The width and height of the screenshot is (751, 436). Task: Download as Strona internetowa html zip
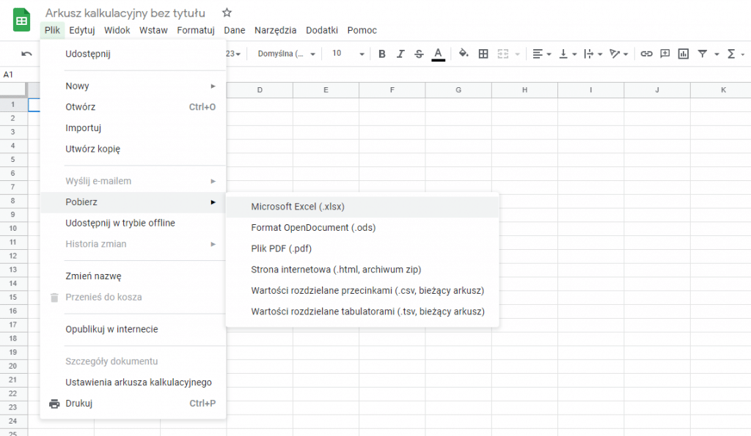(x=362, y=270)
